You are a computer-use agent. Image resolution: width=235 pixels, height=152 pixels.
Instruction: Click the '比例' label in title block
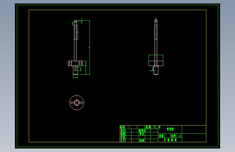(173, 136)
